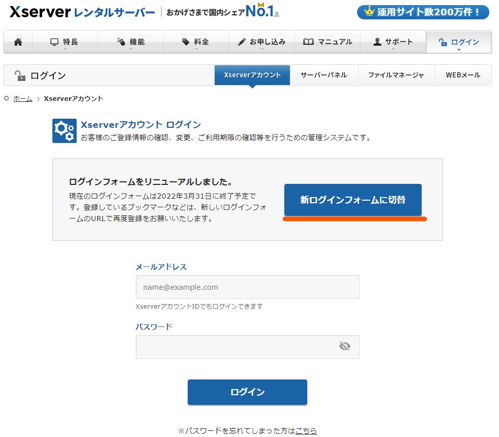Screen dimensions: 499x437
Task: Click the Xserver gears account icon
Action: (x=65, y=131)
